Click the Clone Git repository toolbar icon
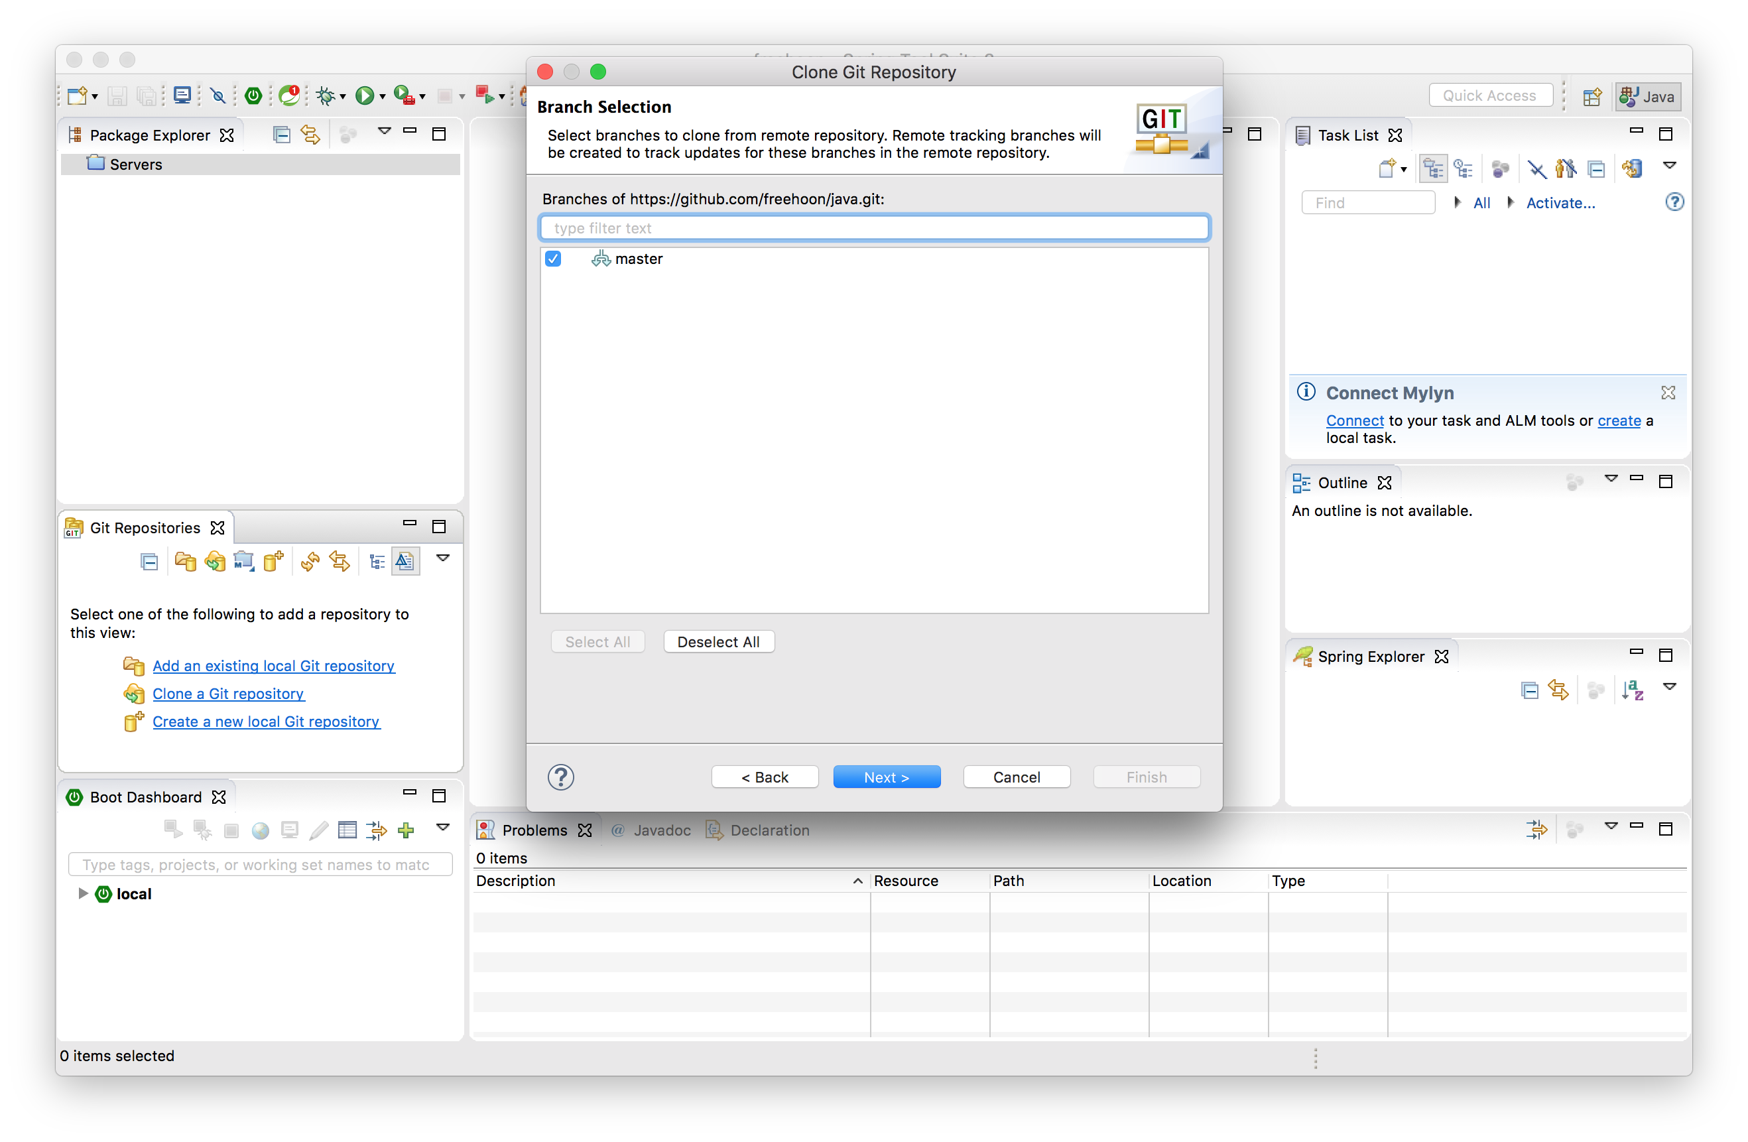Screen dimensions: 1748x1142 (x=214, y=562)
